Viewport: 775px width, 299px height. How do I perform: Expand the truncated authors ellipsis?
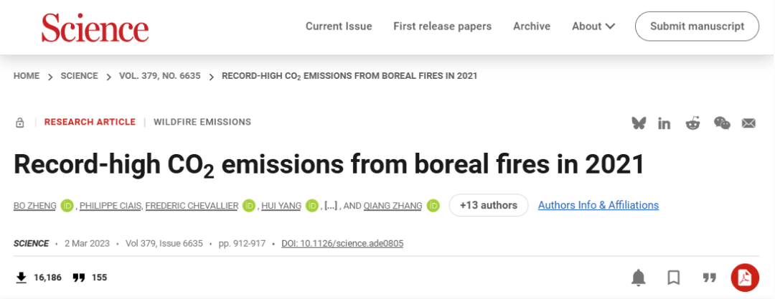331,206
